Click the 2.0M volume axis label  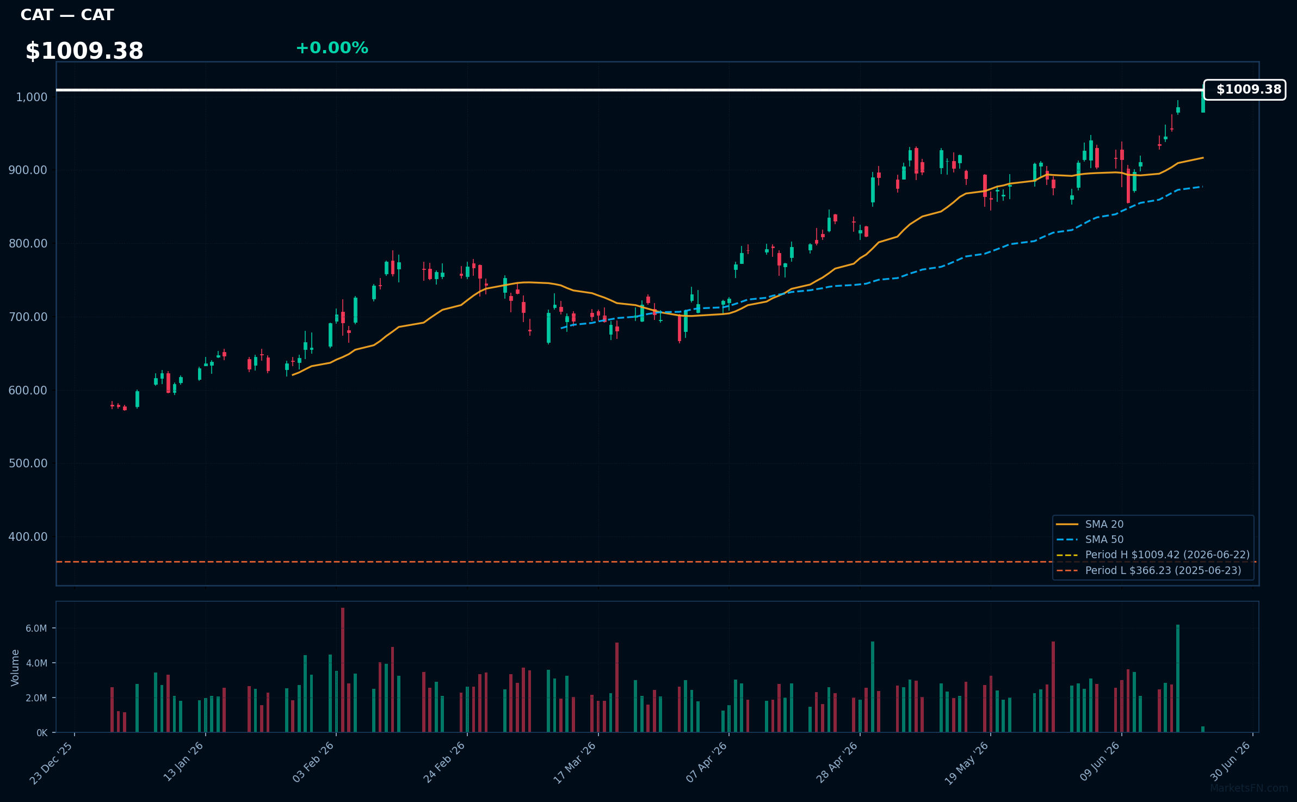point(36,698)
